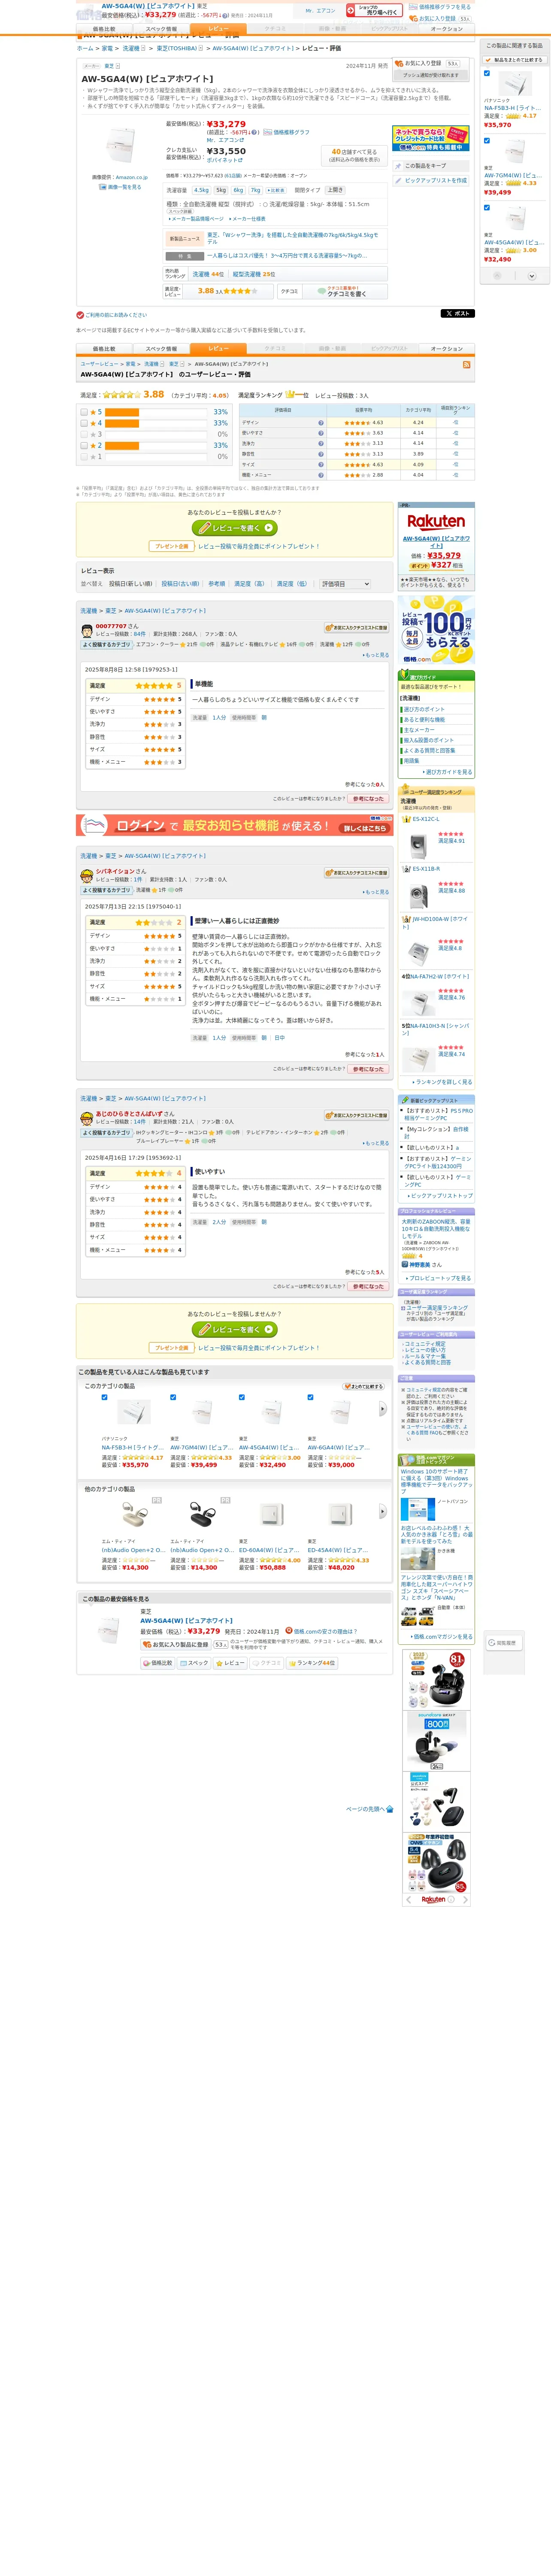Click 4.5kg capacity chip

(x=201, y=190)
